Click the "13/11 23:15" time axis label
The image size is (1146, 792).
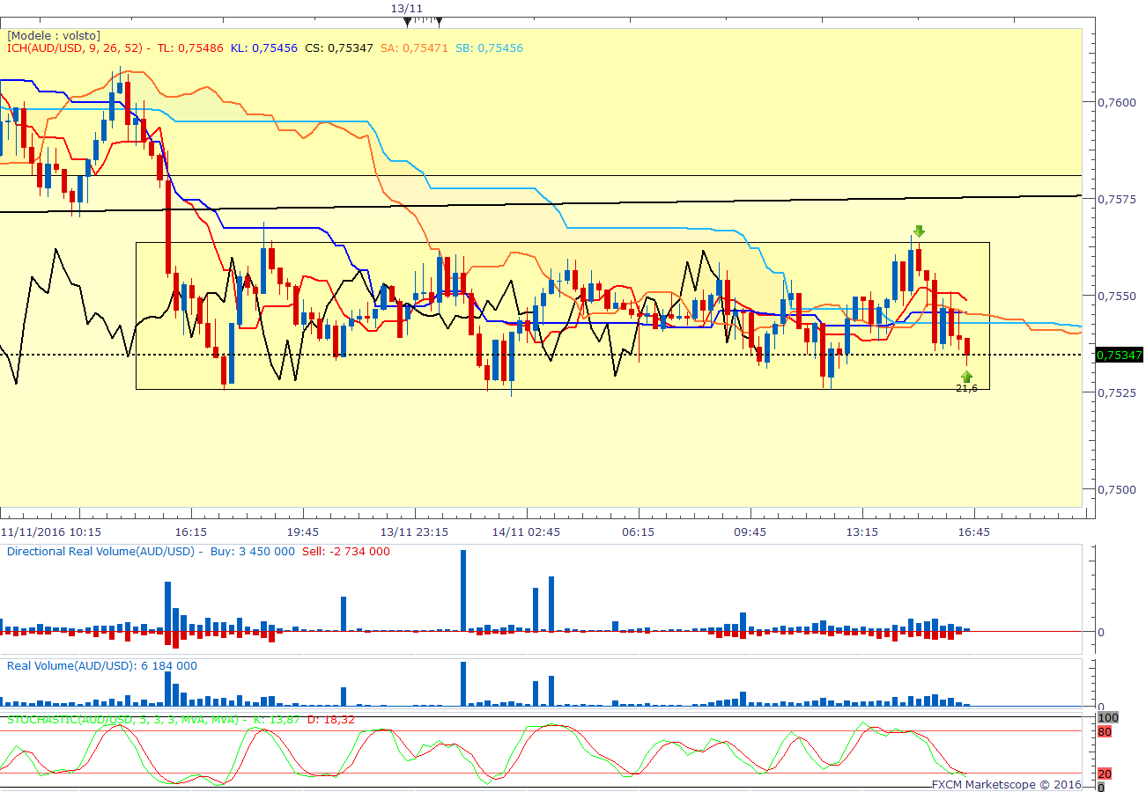[x=414, y=532]
